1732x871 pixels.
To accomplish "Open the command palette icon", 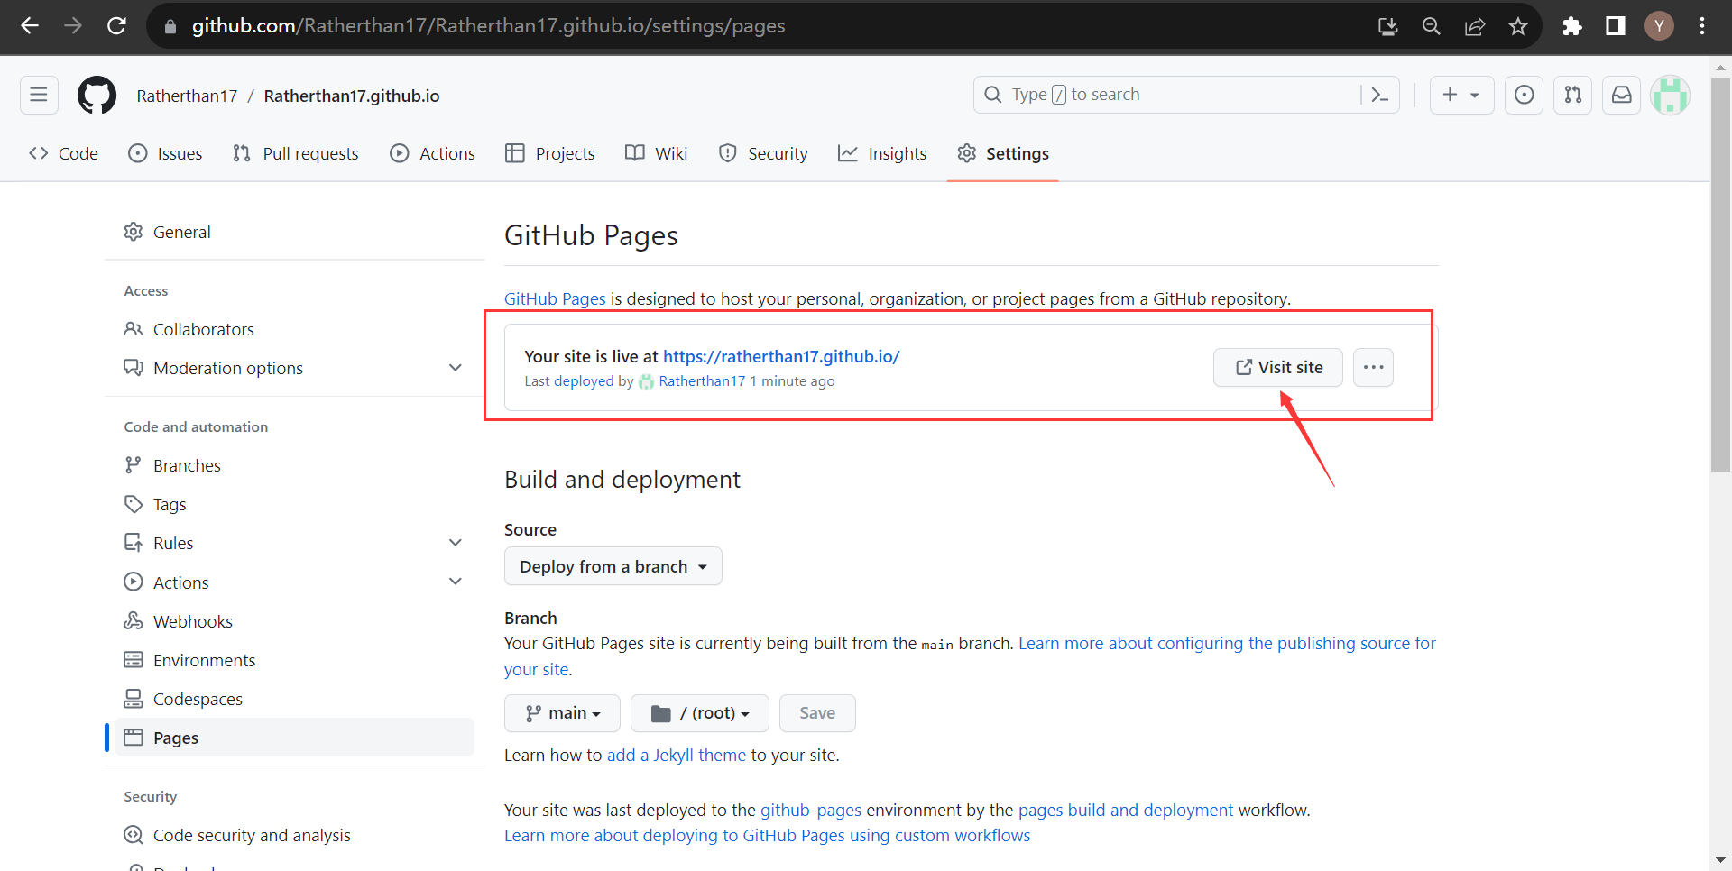I will (x=1380, y=95).
